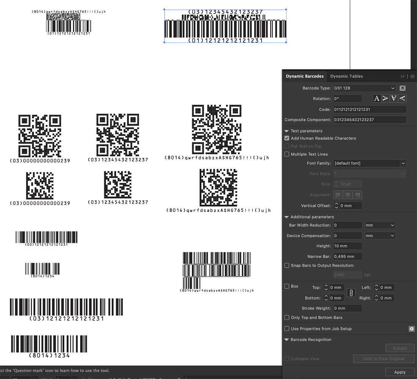The width and height of the screenshot is (417, 379).
Task: Open Job Setup gear settings icon
Action: point(412,329)
